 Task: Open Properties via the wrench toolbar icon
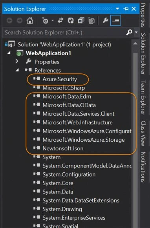tap(106, 20)
